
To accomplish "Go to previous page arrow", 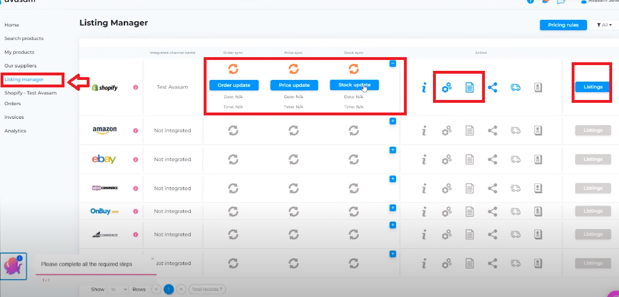I will click(156, 290).
